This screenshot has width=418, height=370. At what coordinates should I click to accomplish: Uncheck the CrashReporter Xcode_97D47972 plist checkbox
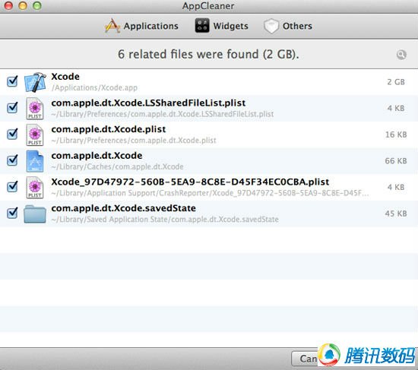[x=12, y=187]
